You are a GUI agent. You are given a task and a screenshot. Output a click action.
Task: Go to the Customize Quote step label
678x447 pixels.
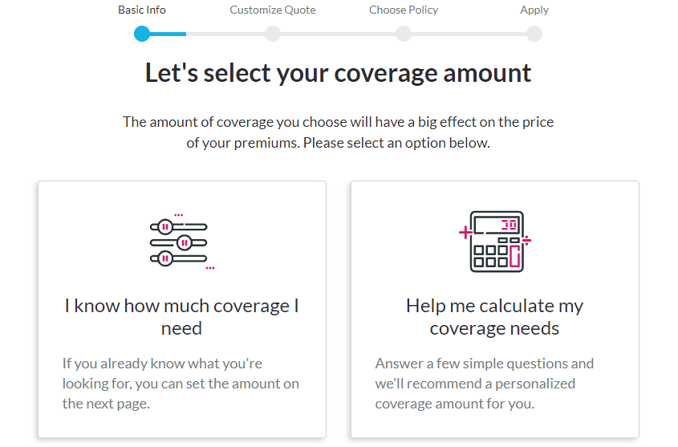273,10
